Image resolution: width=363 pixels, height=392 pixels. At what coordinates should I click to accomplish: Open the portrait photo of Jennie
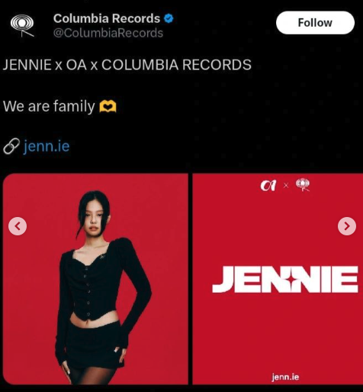(x=95, y=279)
